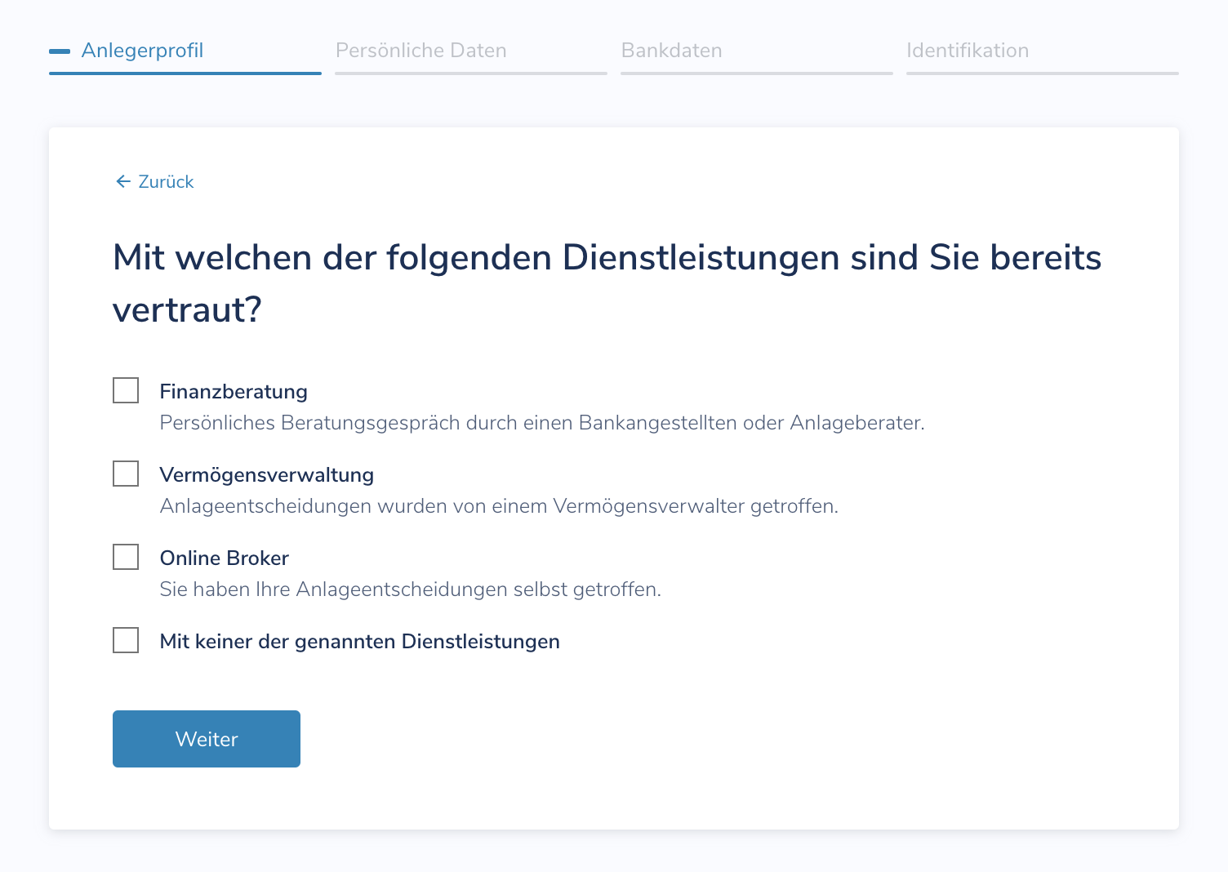
Task: Click the description Persönliches Beratungsgespräch durch einen Bankangestellten
Action: click(542, 423)
